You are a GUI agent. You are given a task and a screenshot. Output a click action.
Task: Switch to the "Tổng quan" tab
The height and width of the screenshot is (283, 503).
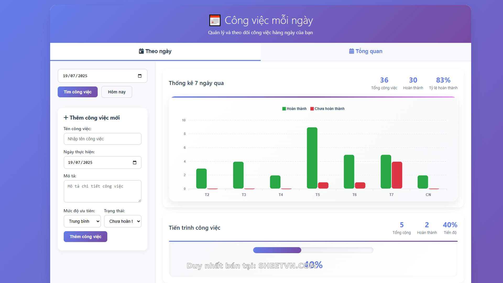365,51
